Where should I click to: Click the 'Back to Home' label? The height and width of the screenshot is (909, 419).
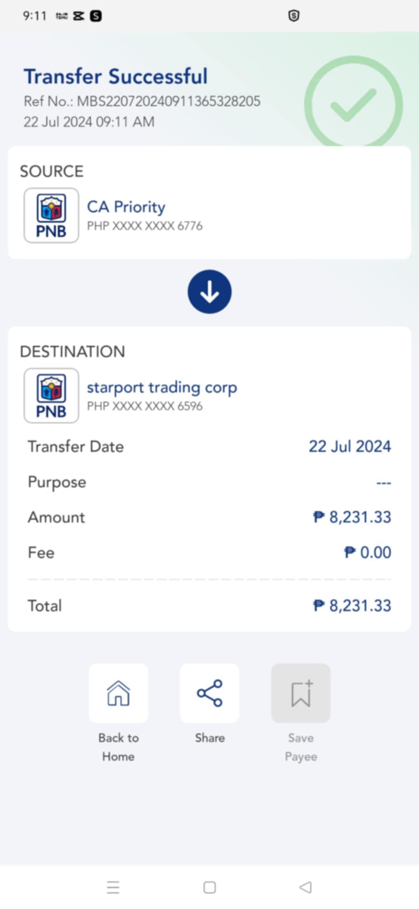(x=118, y=747)
